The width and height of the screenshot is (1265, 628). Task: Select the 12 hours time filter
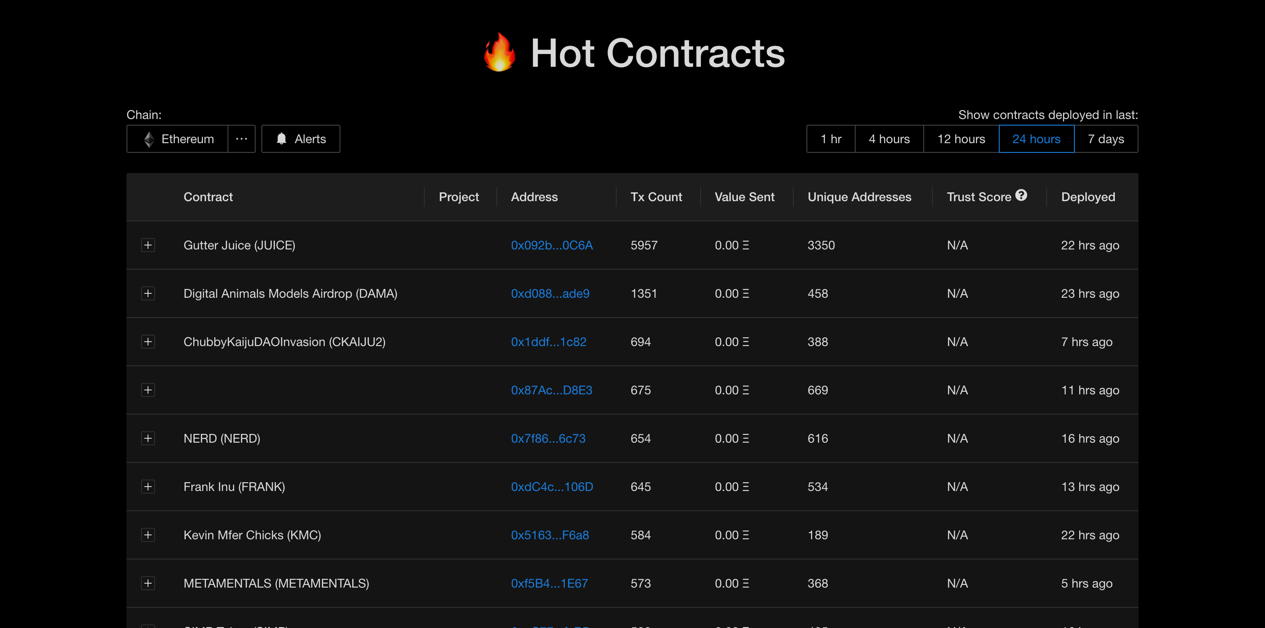[961, 139]
